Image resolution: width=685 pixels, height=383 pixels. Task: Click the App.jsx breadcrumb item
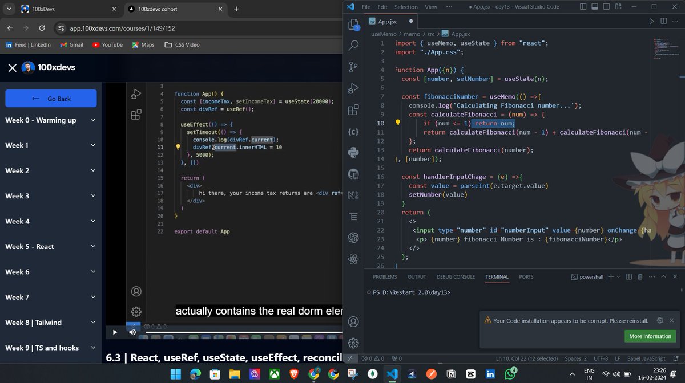(456, 34)
